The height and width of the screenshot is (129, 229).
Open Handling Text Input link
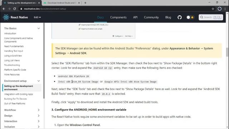(14, 51)
